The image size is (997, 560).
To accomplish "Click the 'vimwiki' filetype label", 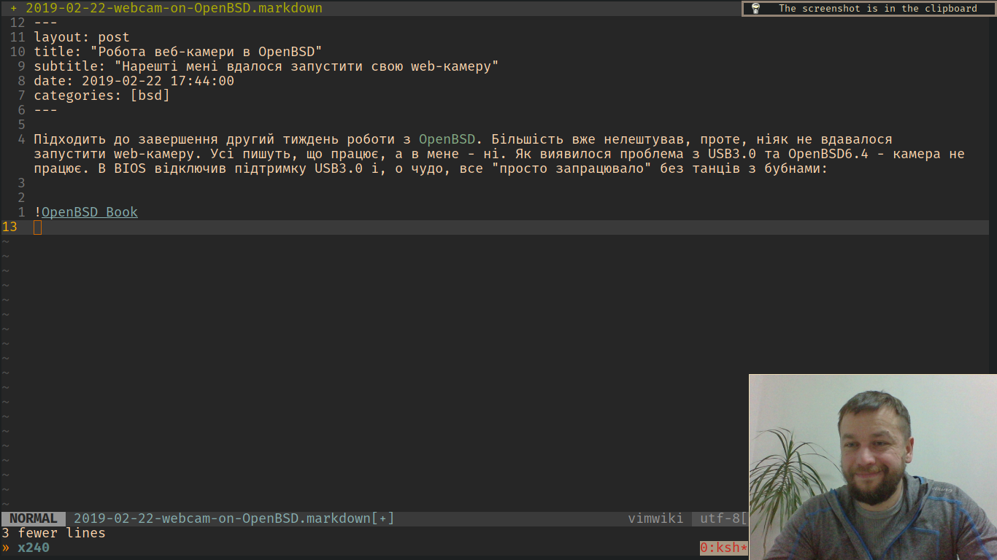I will pyautogui.click(x=655, y=518).
